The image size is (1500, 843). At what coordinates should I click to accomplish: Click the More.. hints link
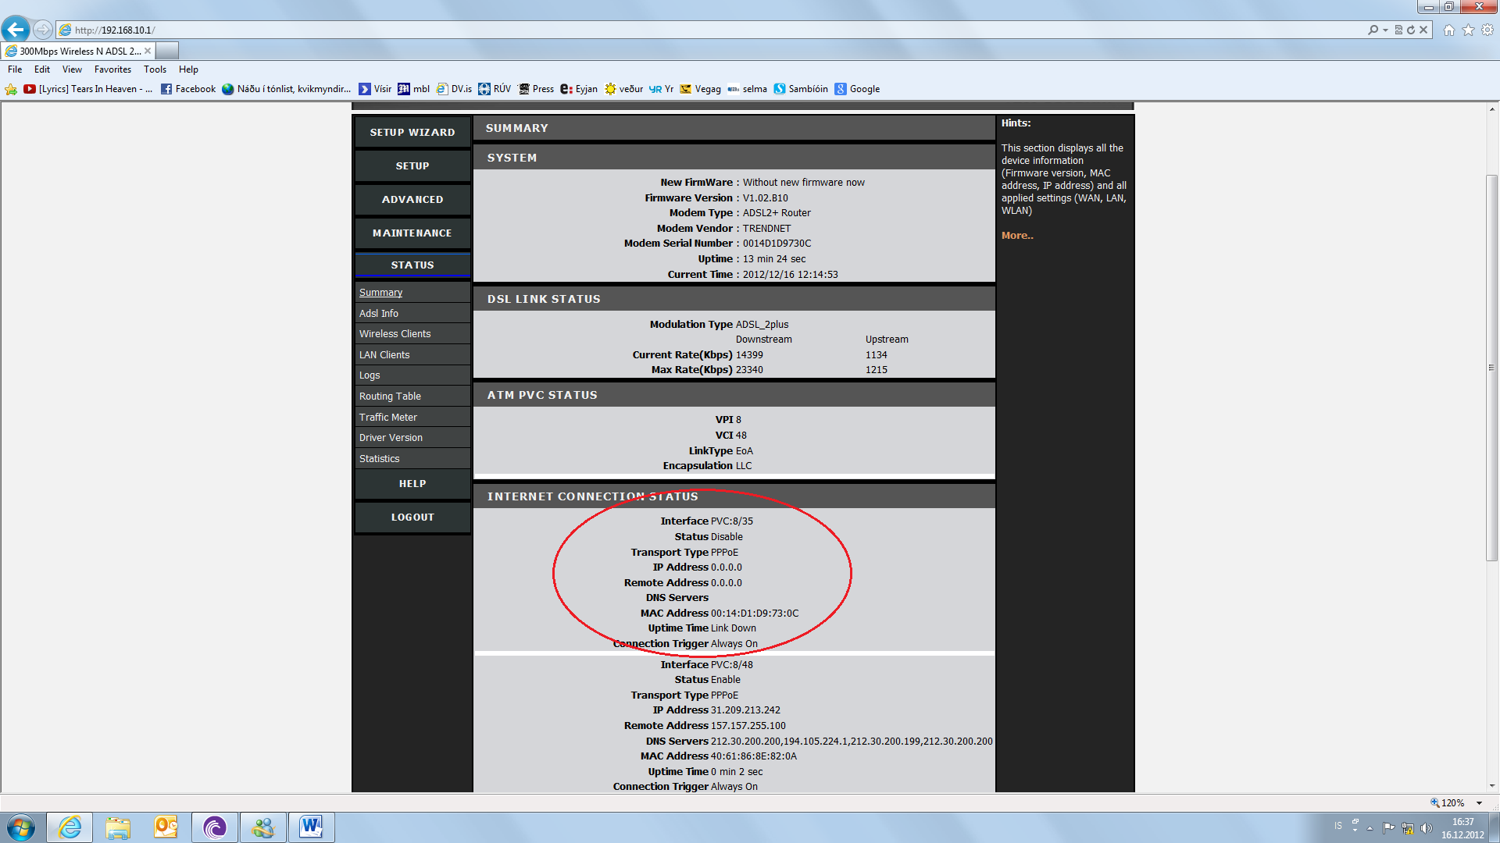click(1017, 235)
